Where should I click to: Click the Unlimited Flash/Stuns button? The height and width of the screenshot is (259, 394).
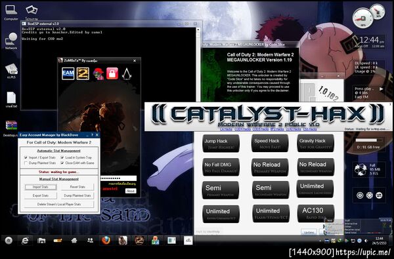[271, 214]
